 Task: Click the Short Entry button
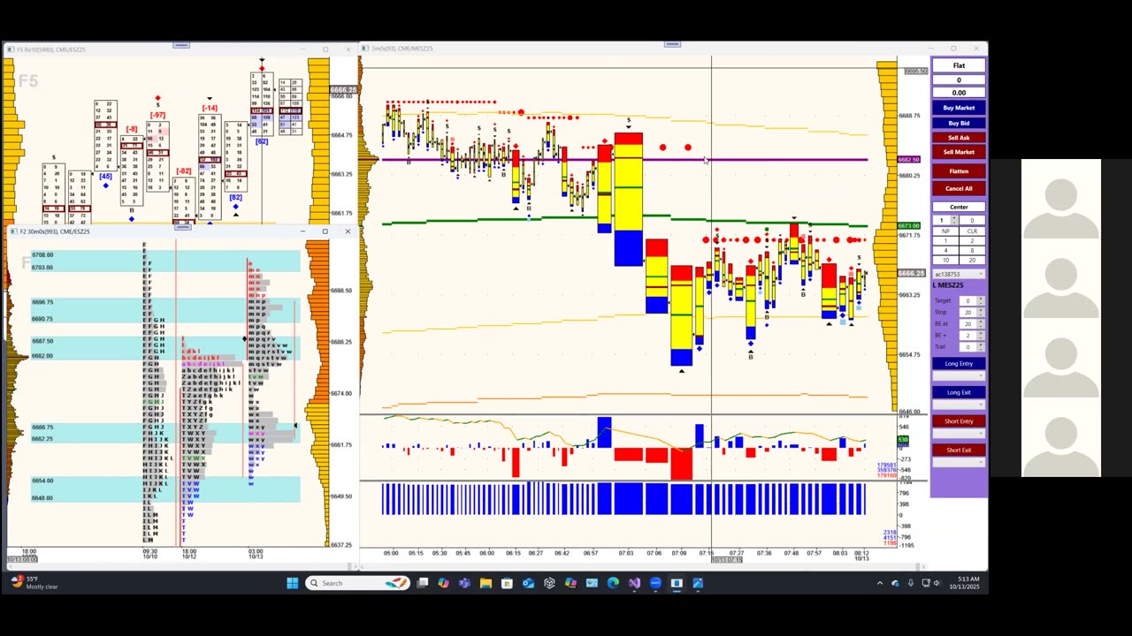959,421
